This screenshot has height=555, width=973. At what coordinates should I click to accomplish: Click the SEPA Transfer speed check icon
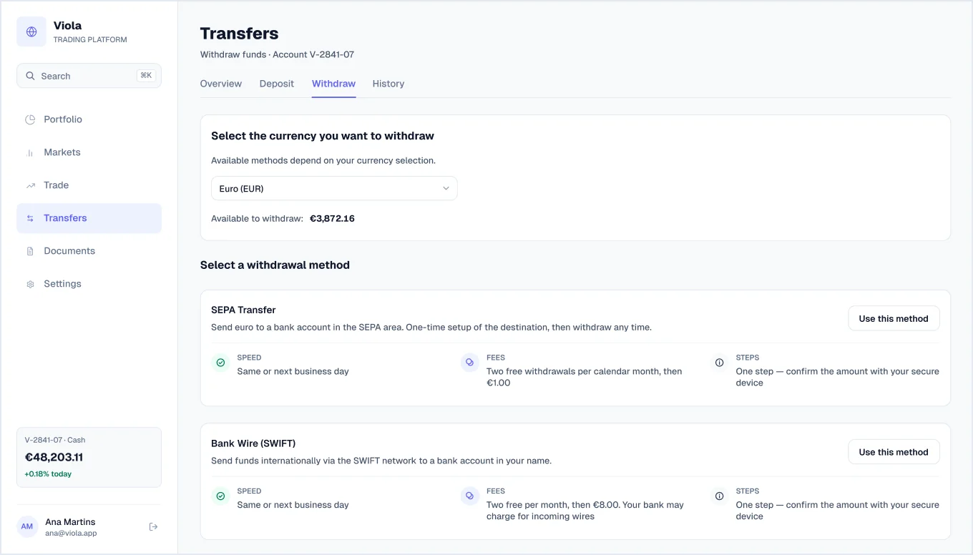click(220, 363)
